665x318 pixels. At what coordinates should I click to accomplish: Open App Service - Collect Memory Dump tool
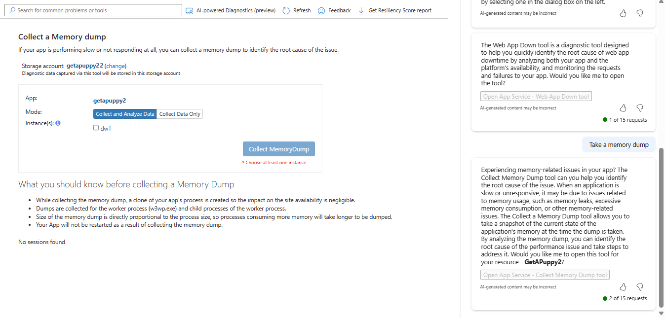(545, 275)
